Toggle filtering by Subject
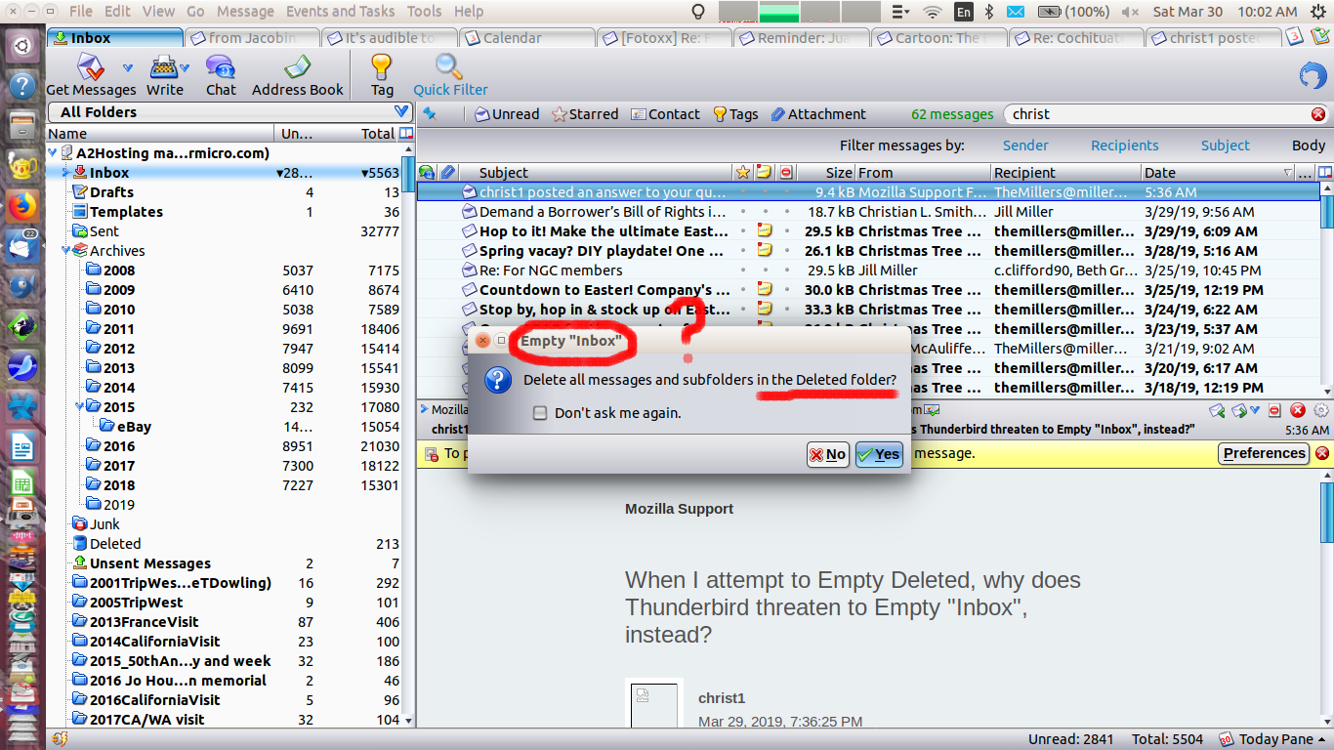 (x=1226, y=146)
